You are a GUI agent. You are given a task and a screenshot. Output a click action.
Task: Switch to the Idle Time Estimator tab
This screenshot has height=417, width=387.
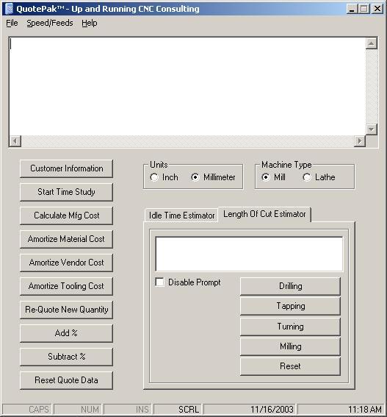[181, 215]
